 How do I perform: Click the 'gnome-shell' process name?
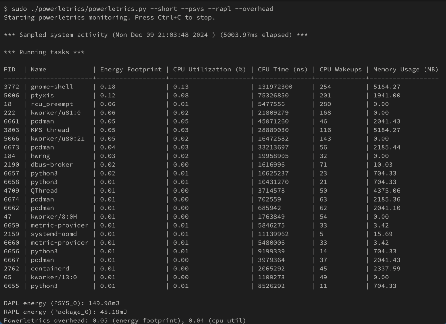(x=52, y=87)
